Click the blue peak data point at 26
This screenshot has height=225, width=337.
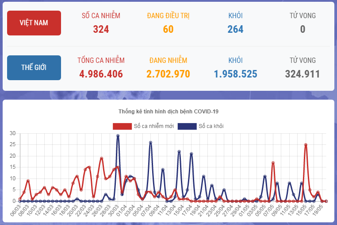pyautogui.click(x=150, y=143)
